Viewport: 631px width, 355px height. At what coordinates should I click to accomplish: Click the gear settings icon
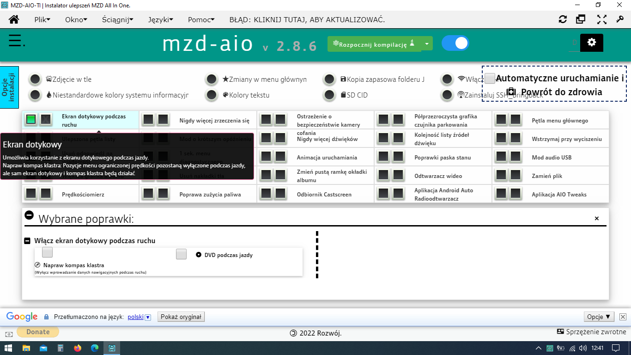pyautogui.click(x=591, y=43)
